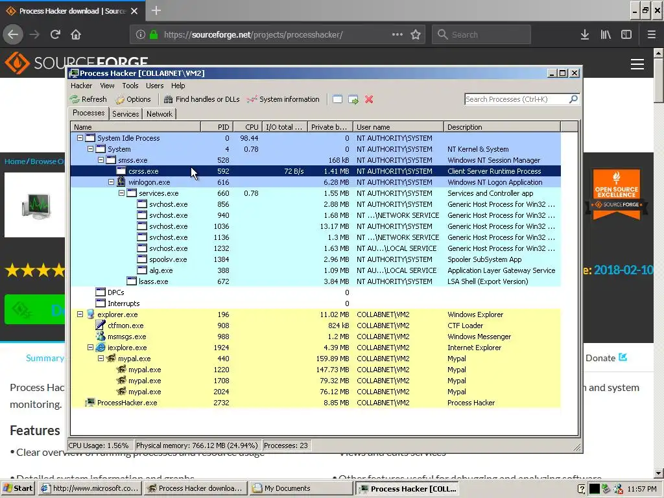Click the ctfmon.exe pen icon
The height and width of the screenshot is (498, 664).
pyautogui.click(x=101, y=326)
